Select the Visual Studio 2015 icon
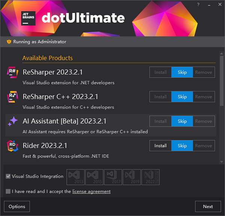Screen dimensions: 225x216 pos(94,177)
